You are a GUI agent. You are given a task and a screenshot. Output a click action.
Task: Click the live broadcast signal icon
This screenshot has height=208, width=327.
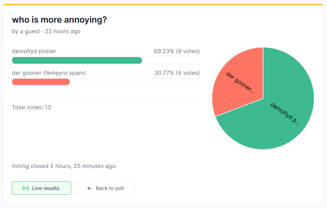point(26,188)
